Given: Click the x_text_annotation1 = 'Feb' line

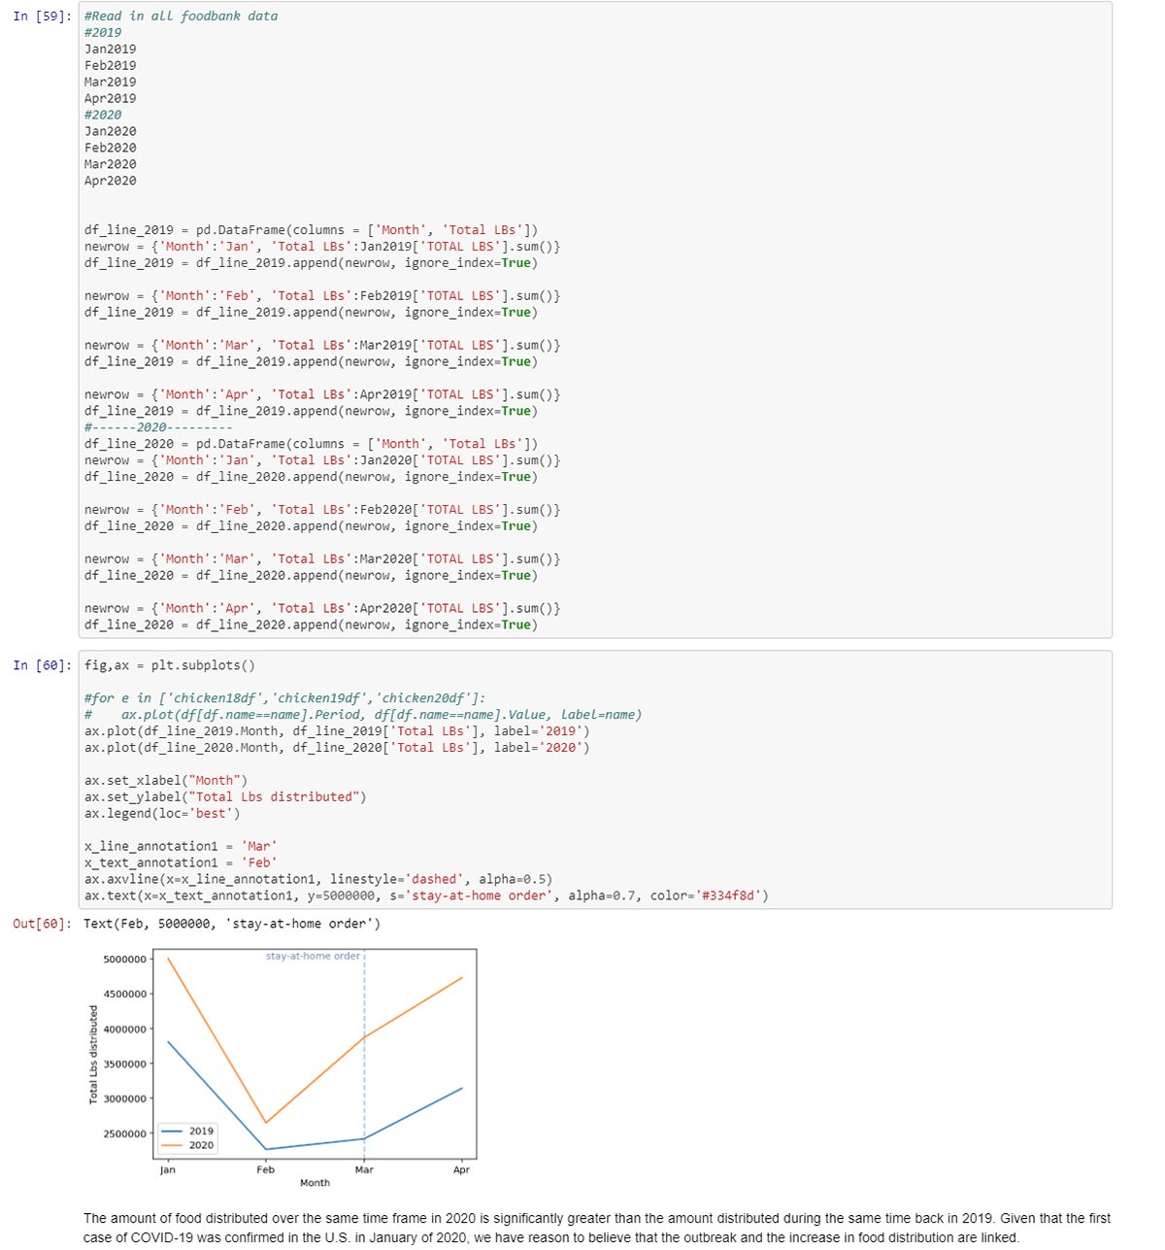Looking at the screenshot, I should coord(181,863).
